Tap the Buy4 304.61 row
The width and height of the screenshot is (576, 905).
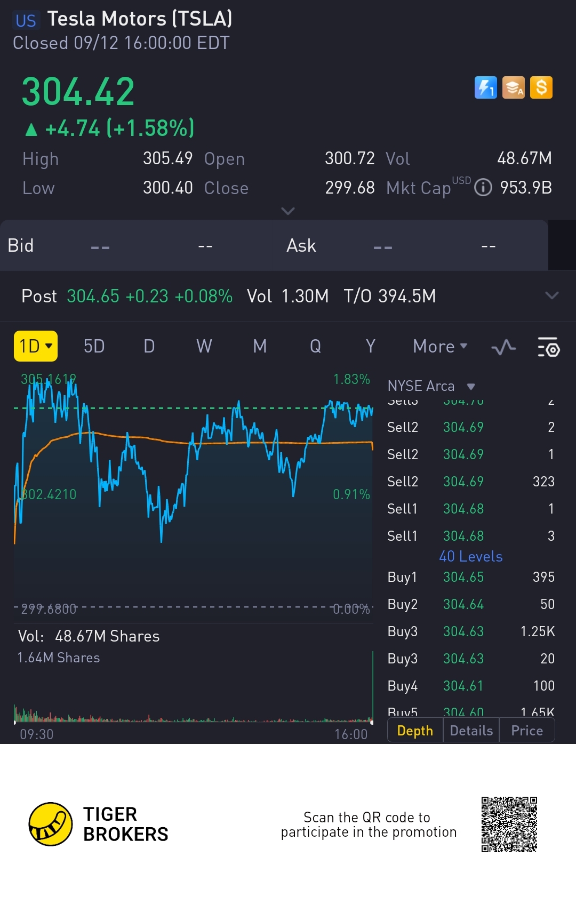point(471,686)
